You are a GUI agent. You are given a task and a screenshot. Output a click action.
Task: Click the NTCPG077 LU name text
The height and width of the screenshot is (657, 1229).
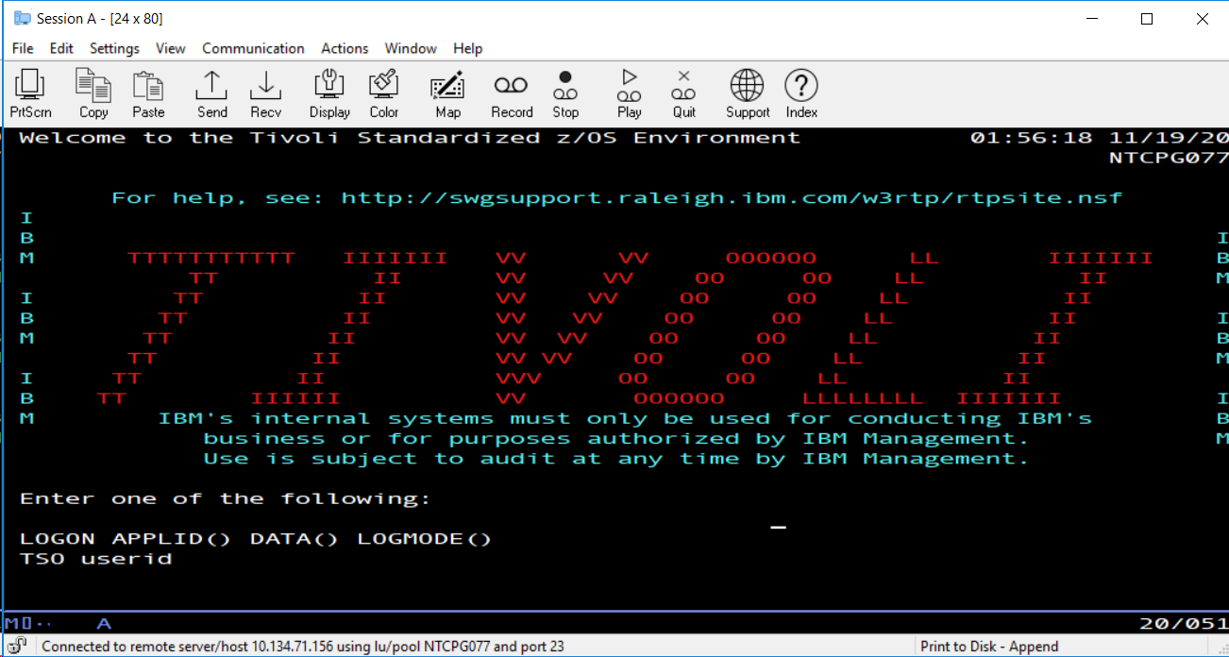(x=1169, y=158)
